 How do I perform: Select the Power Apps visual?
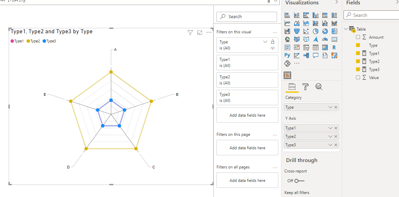tap(287, 63)
